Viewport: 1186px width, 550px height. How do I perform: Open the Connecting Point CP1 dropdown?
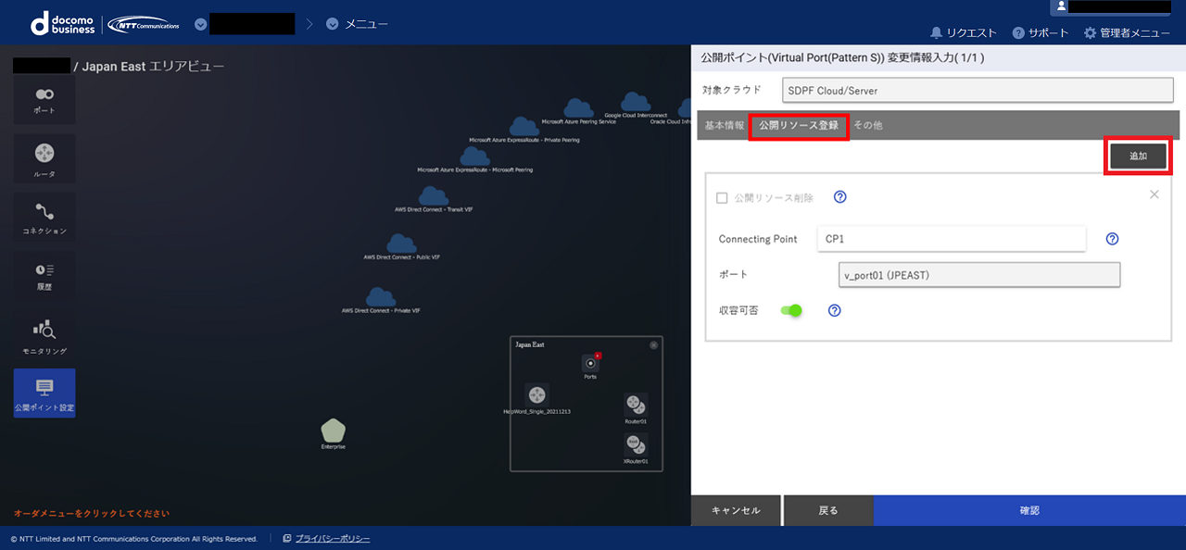[x=952, y=238]
